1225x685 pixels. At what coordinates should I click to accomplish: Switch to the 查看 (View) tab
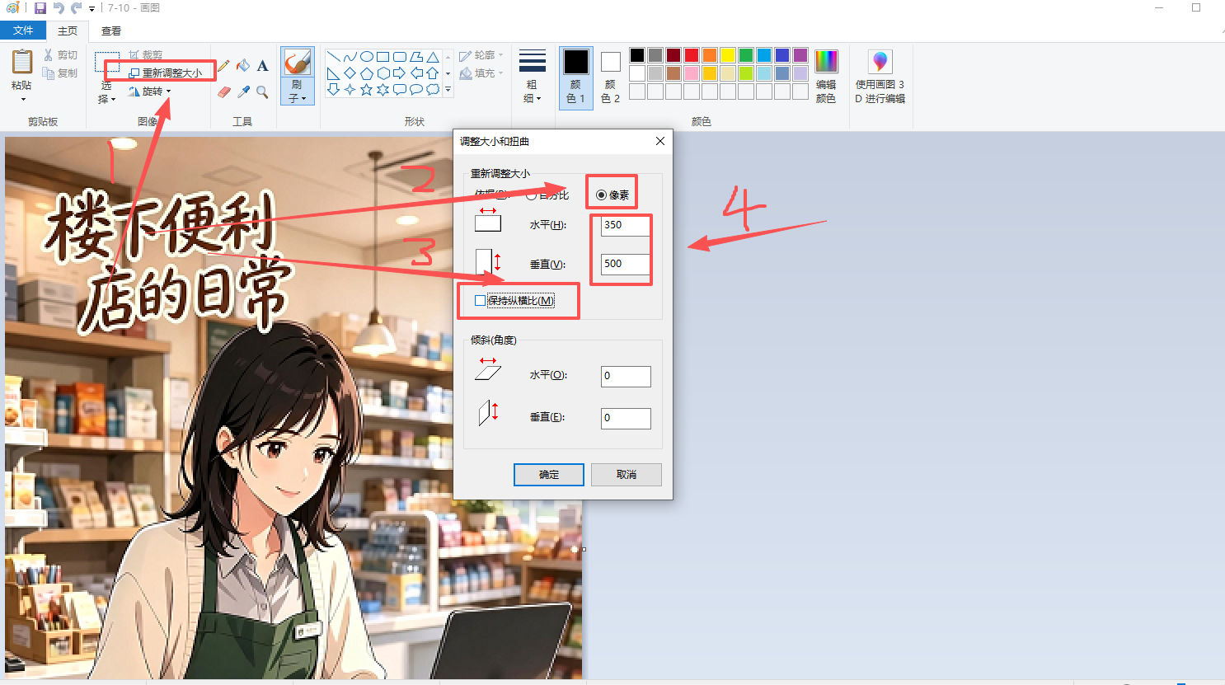click(111, 31)
